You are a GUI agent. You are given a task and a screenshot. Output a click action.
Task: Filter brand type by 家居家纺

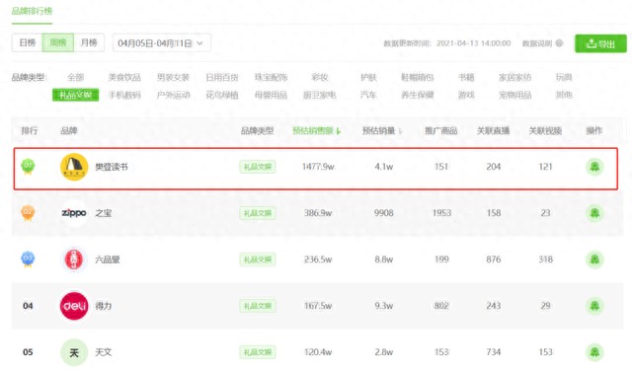click(x=514, y=77)
